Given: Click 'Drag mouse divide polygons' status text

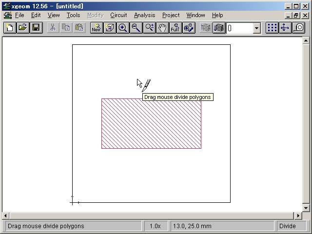Looking at the screenshot, I should (x=46, y=226).
